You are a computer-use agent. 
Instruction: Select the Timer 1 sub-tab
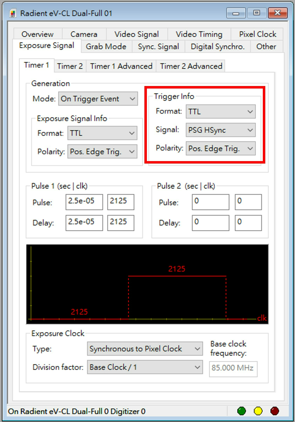[37, 65]
